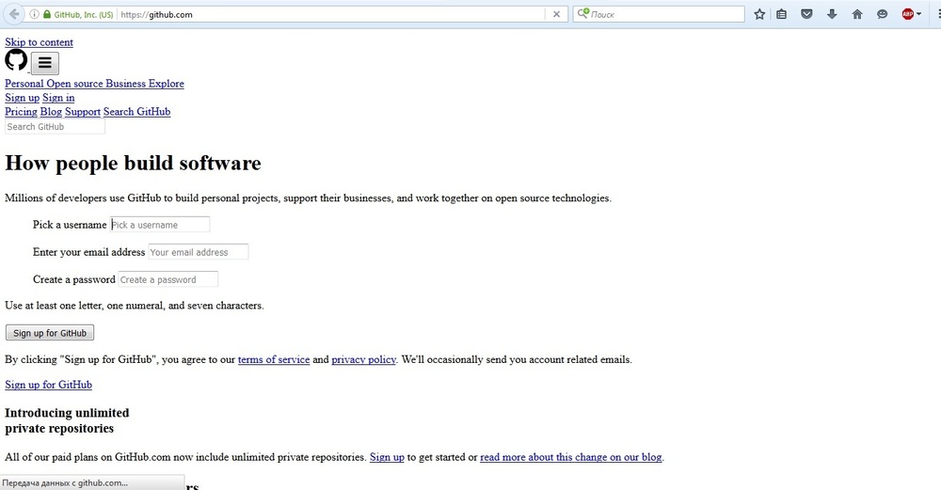This screenshot has width=941, height=490.
Task: Click the Pick a username field
Action: tap(160, 225)
